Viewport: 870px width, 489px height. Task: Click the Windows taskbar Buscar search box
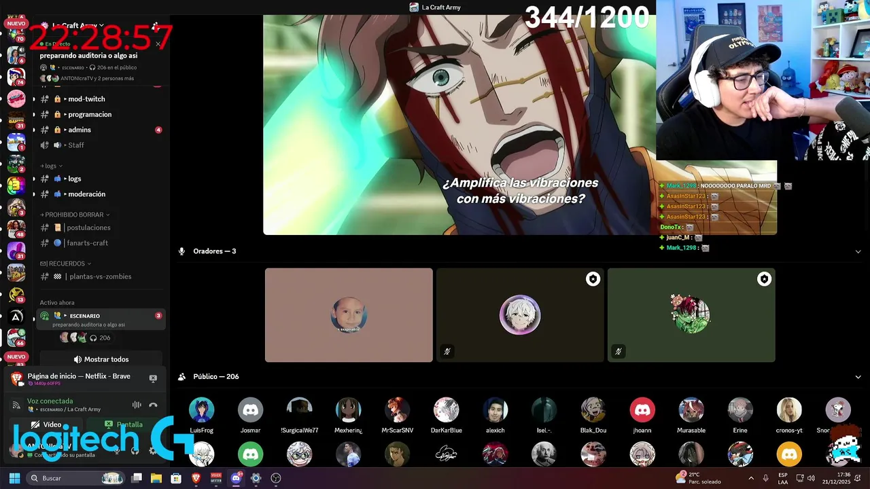point(76,478)
